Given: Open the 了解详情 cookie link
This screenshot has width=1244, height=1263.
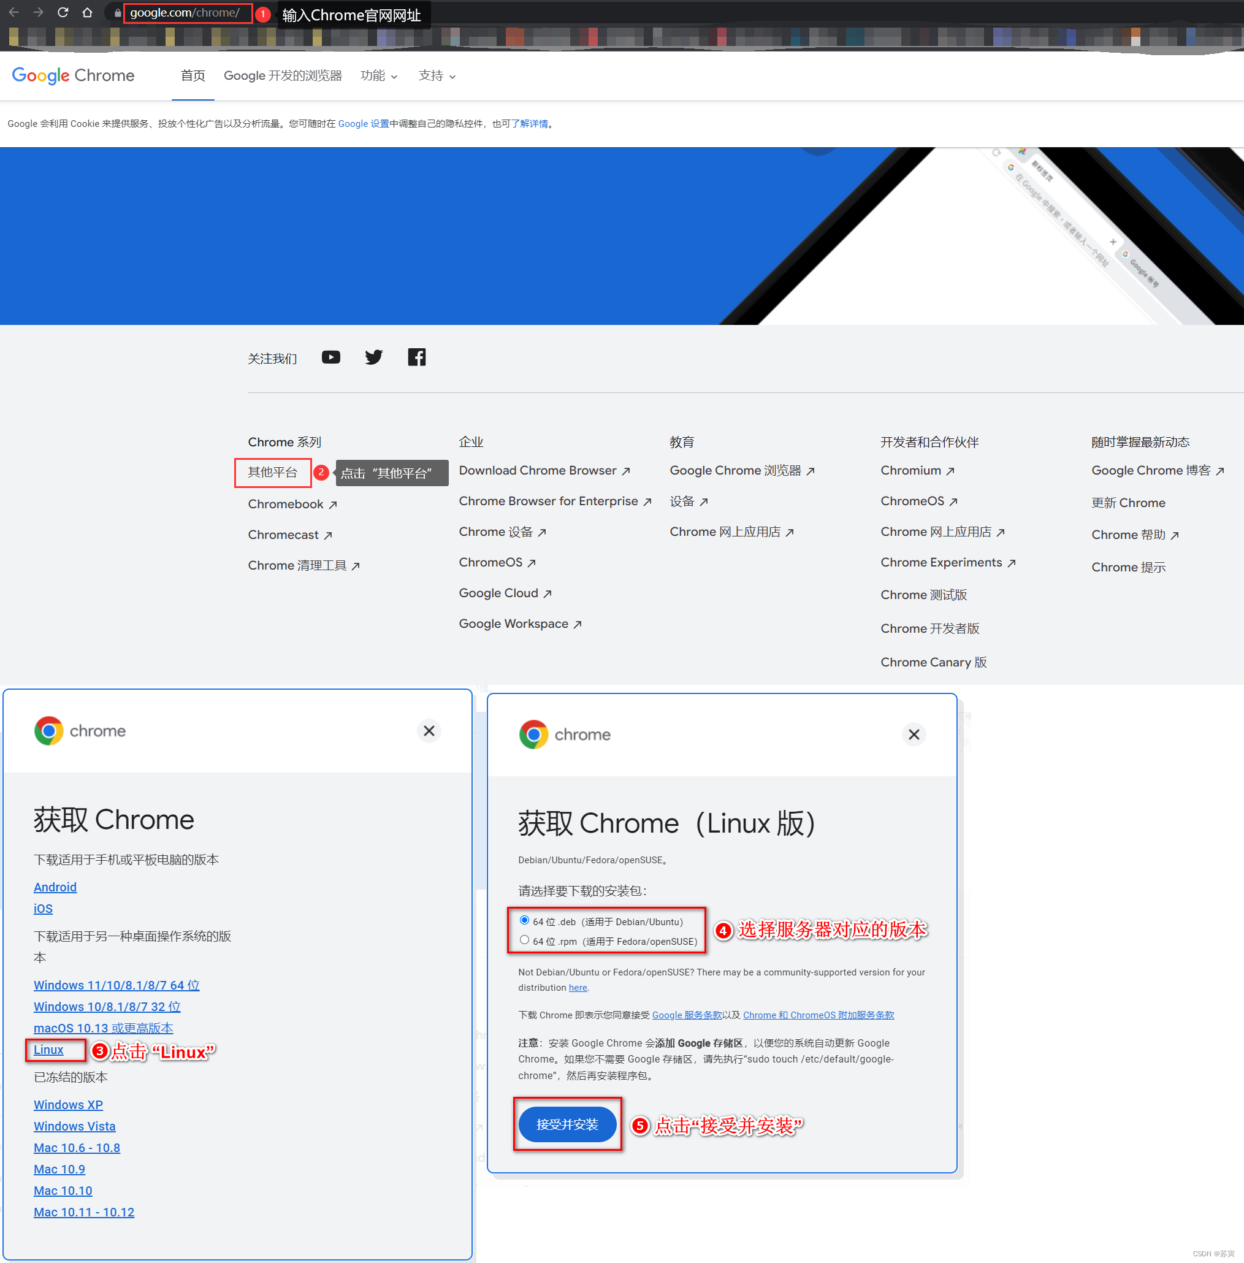Looking at the screenshot, I should tap(530, 123).
